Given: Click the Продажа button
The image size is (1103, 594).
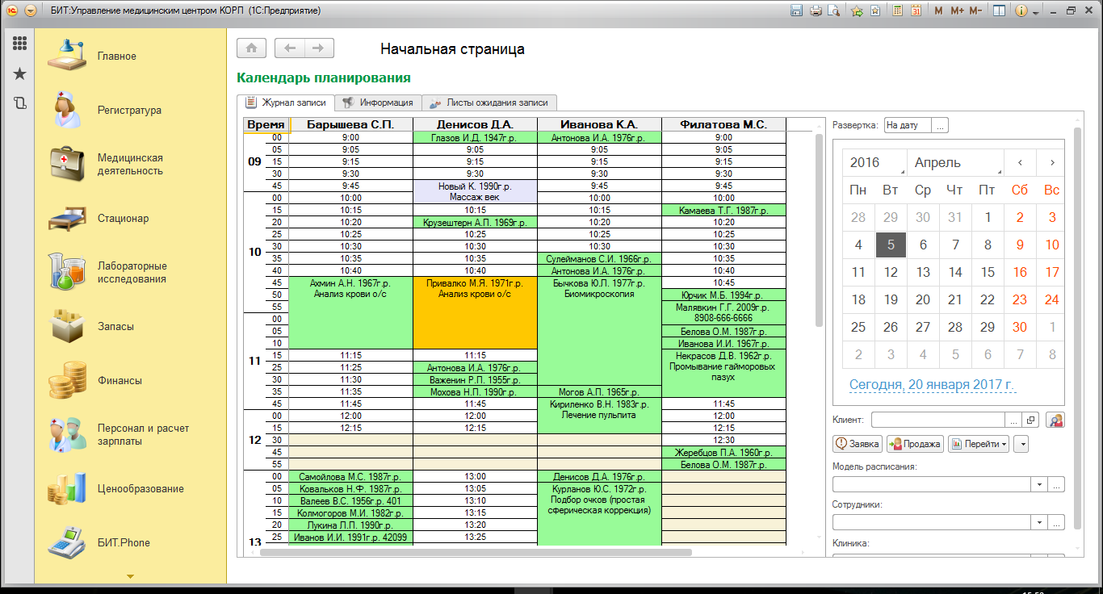Looking at the screenshot, I should [x=915, y=444].
